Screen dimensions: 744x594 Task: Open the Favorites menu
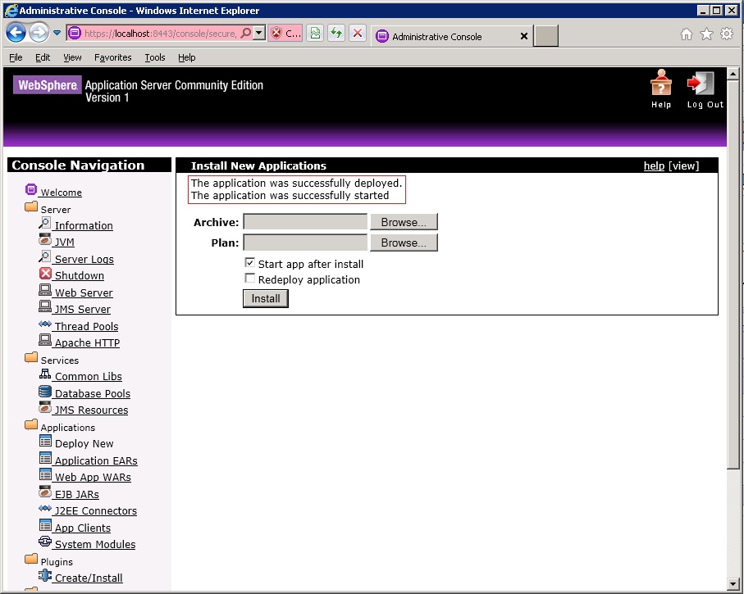113,57
